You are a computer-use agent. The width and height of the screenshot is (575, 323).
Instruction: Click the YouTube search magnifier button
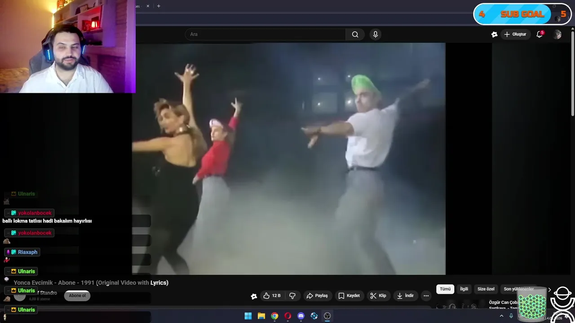355,34
